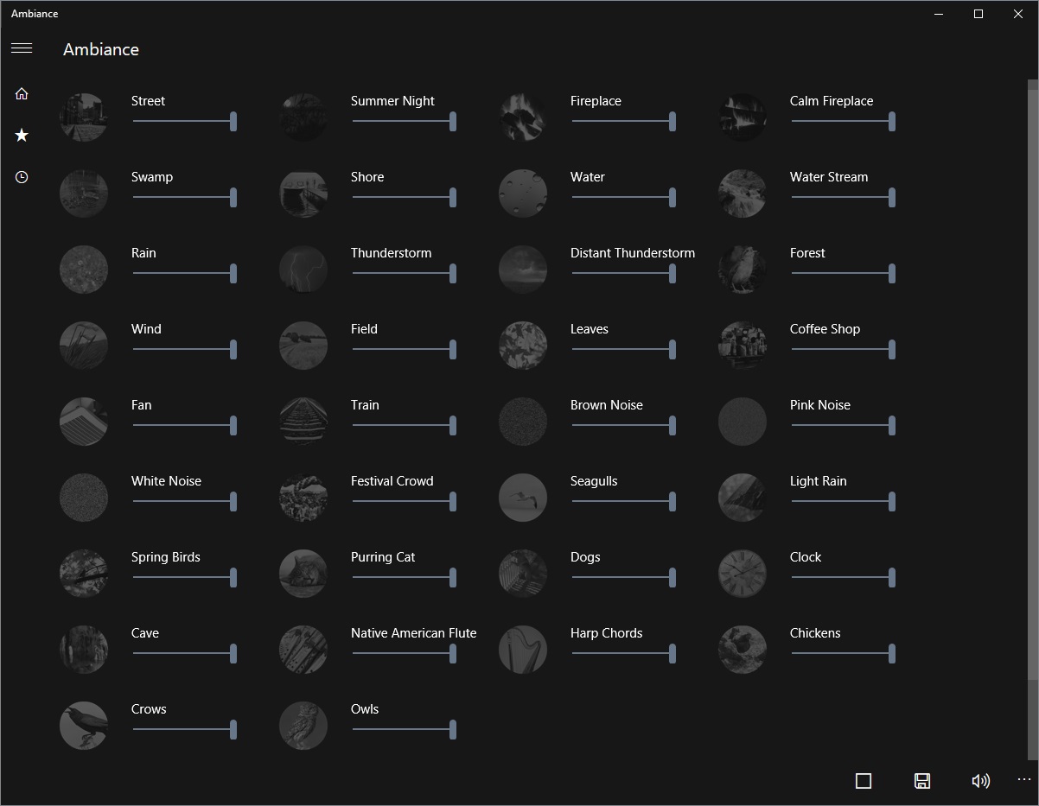The height and width of the screenshot is (806, 1039).
Task: Click the Rain volume slider
Action: pos(183,273)
